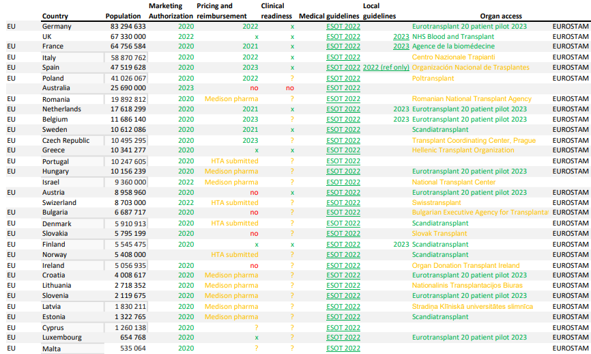Select Organización Nacional de Trasplantes cell

[470, 68]
